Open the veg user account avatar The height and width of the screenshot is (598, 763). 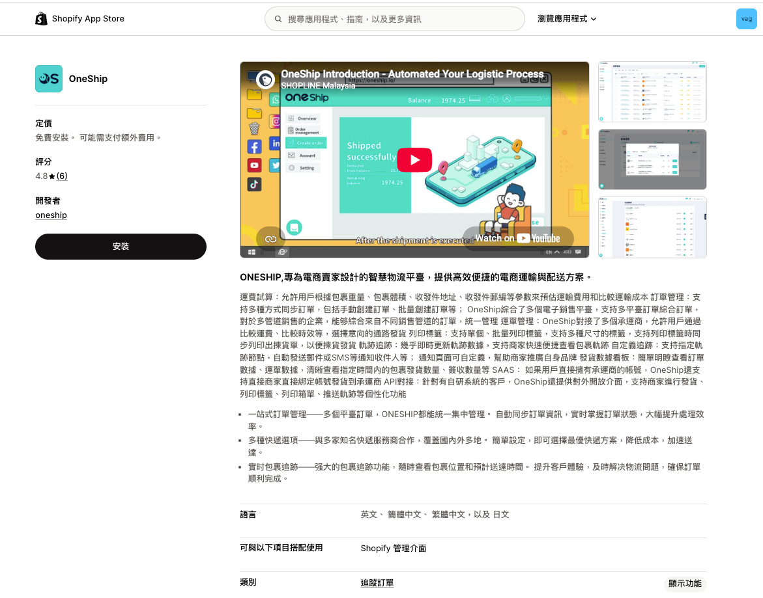[x=746, y=19]
